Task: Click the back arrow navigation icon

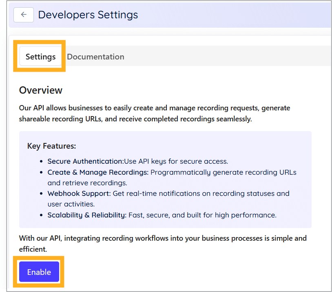Action: (x=23, y=15)
